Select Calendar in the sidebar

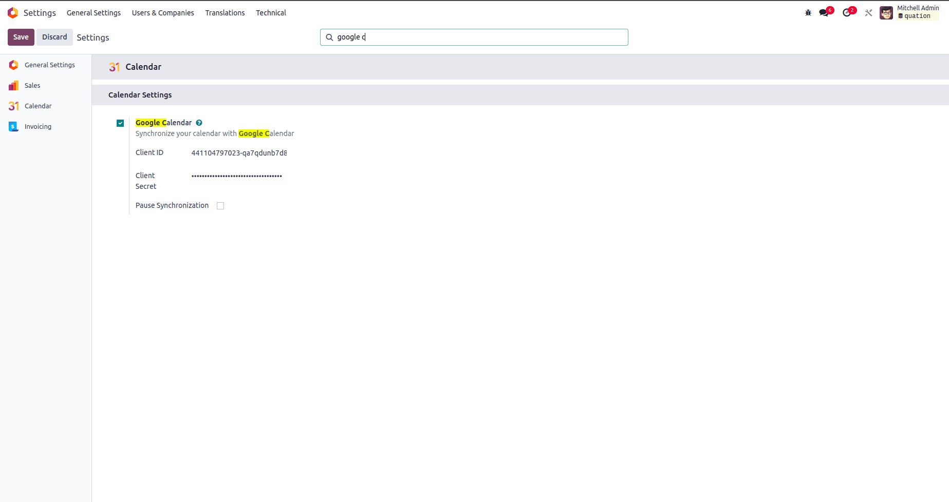pyautogui.click(x=38, y=106)
